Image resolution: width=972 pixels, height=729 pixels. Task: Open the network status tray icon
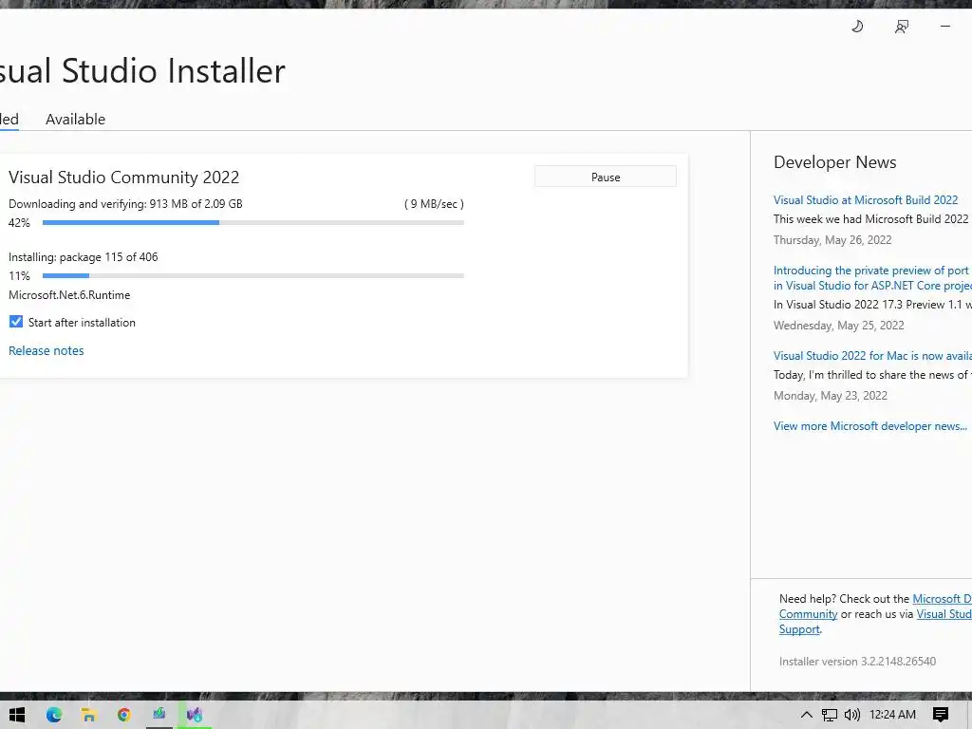[x=829, y=715]
